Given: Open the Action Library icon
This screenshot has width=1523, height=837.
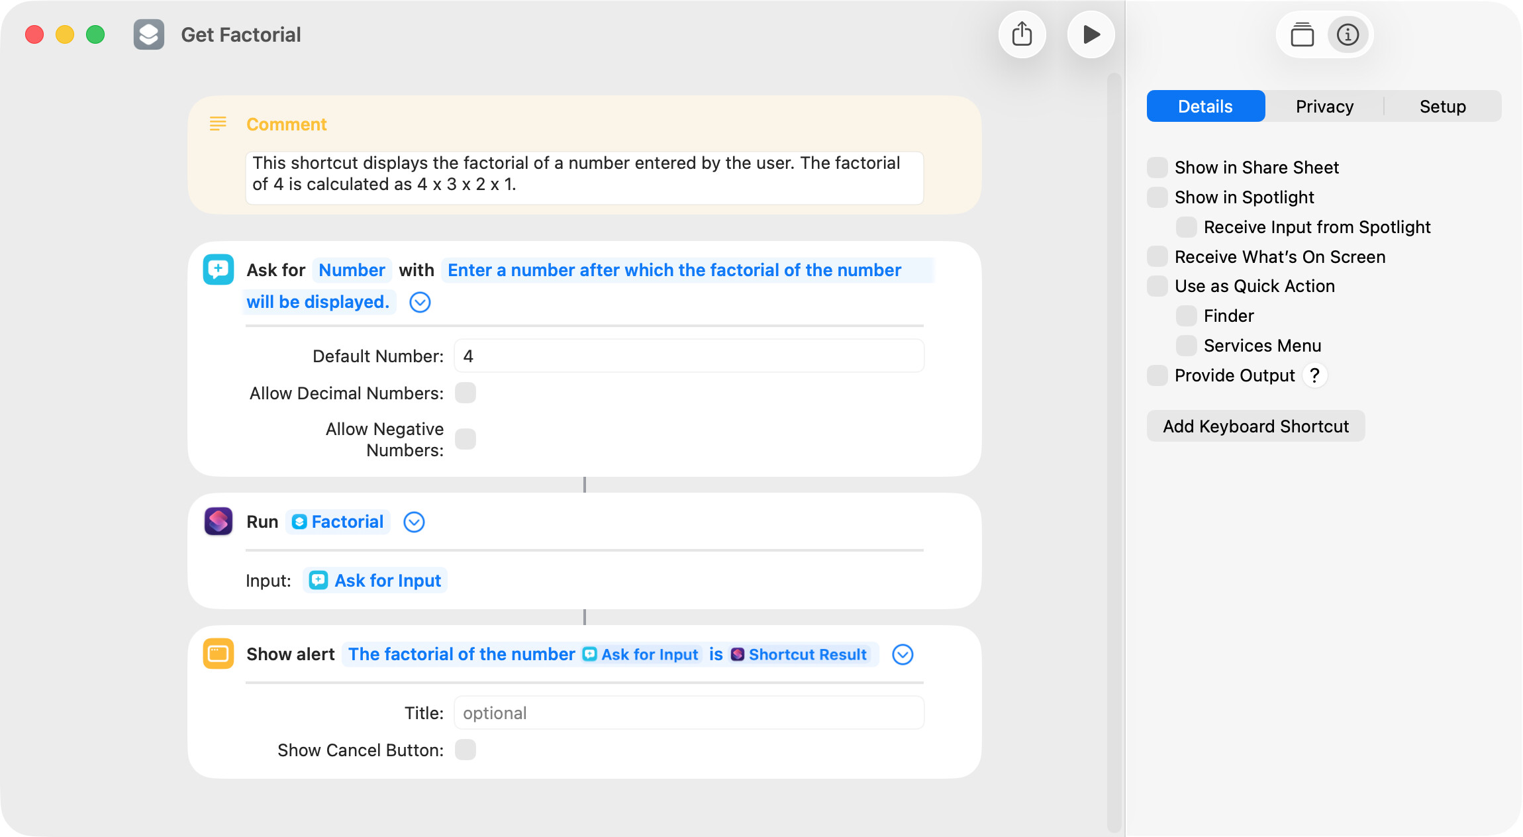Looking at the screenshot, I should point(1302,34).
